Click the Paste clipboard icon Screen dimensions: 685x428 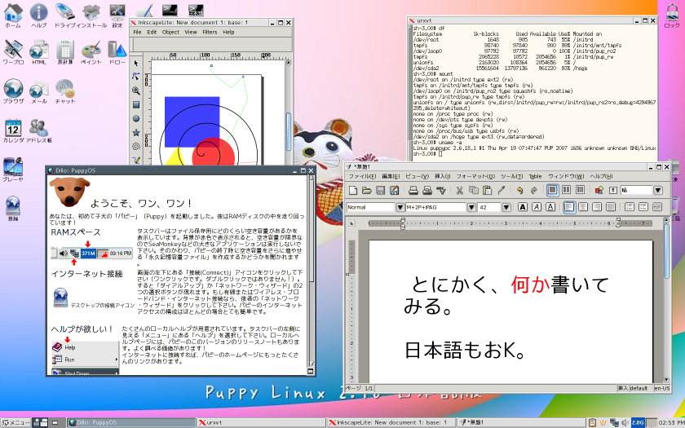[488, 190]
